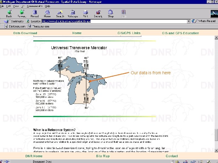Open Thesaurus.com personal toolbar link
218x163 pixels.
(38, 26)
